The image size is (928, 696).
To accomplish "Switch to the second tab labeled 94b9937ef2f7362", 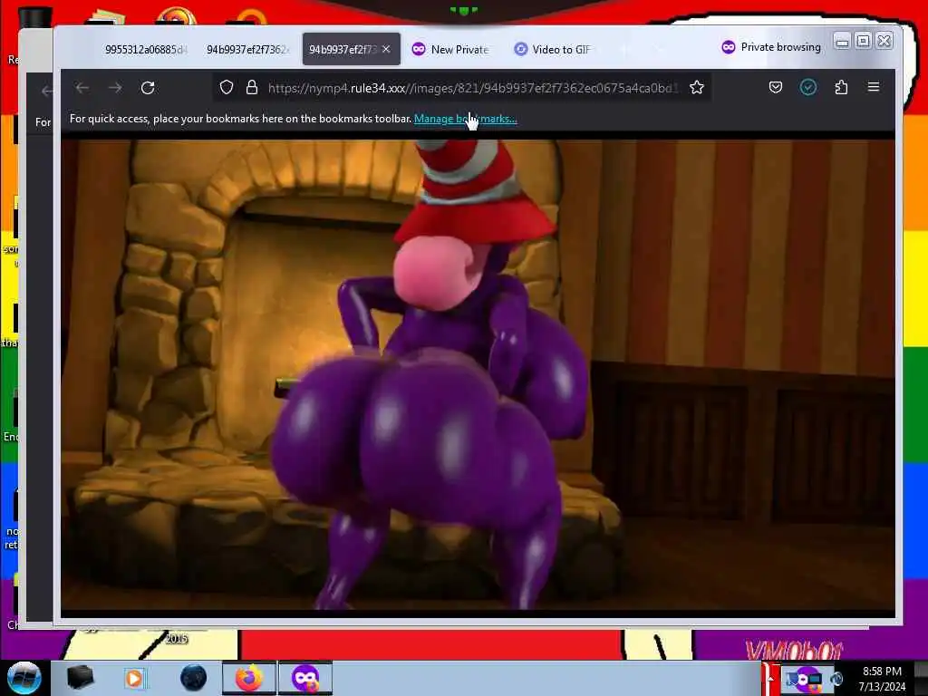I will (247, 49).
